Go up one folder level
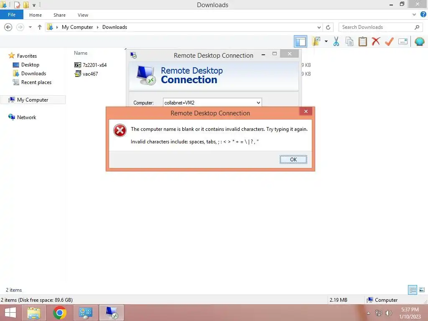This screenshot has width=428, height=321. [40, 27]
